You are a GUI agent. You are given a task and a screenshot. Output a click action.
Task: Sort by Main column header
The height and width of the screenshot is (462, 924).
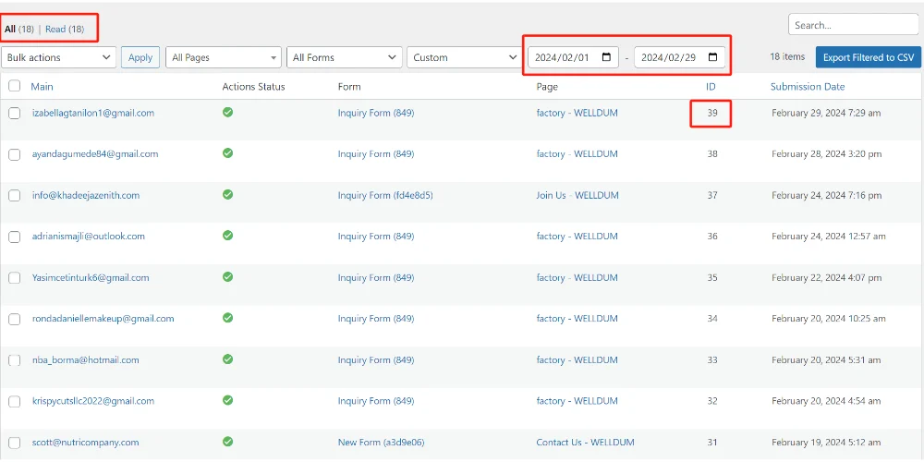(x=42, y=87)
